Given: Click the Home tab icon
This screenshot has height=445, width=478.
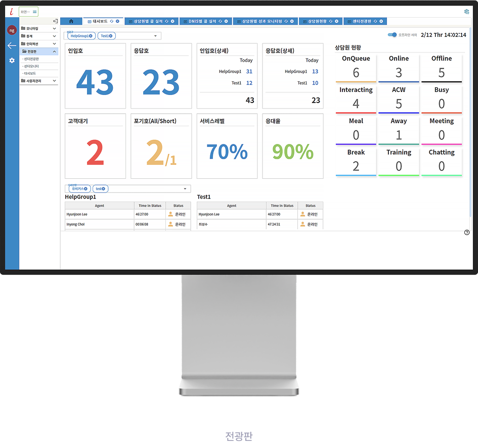Looking at the screenshot, I should pyautogui.click(x=71, y=21).
